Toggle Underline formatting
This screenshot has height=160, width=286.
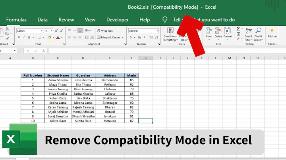[29, 37]
